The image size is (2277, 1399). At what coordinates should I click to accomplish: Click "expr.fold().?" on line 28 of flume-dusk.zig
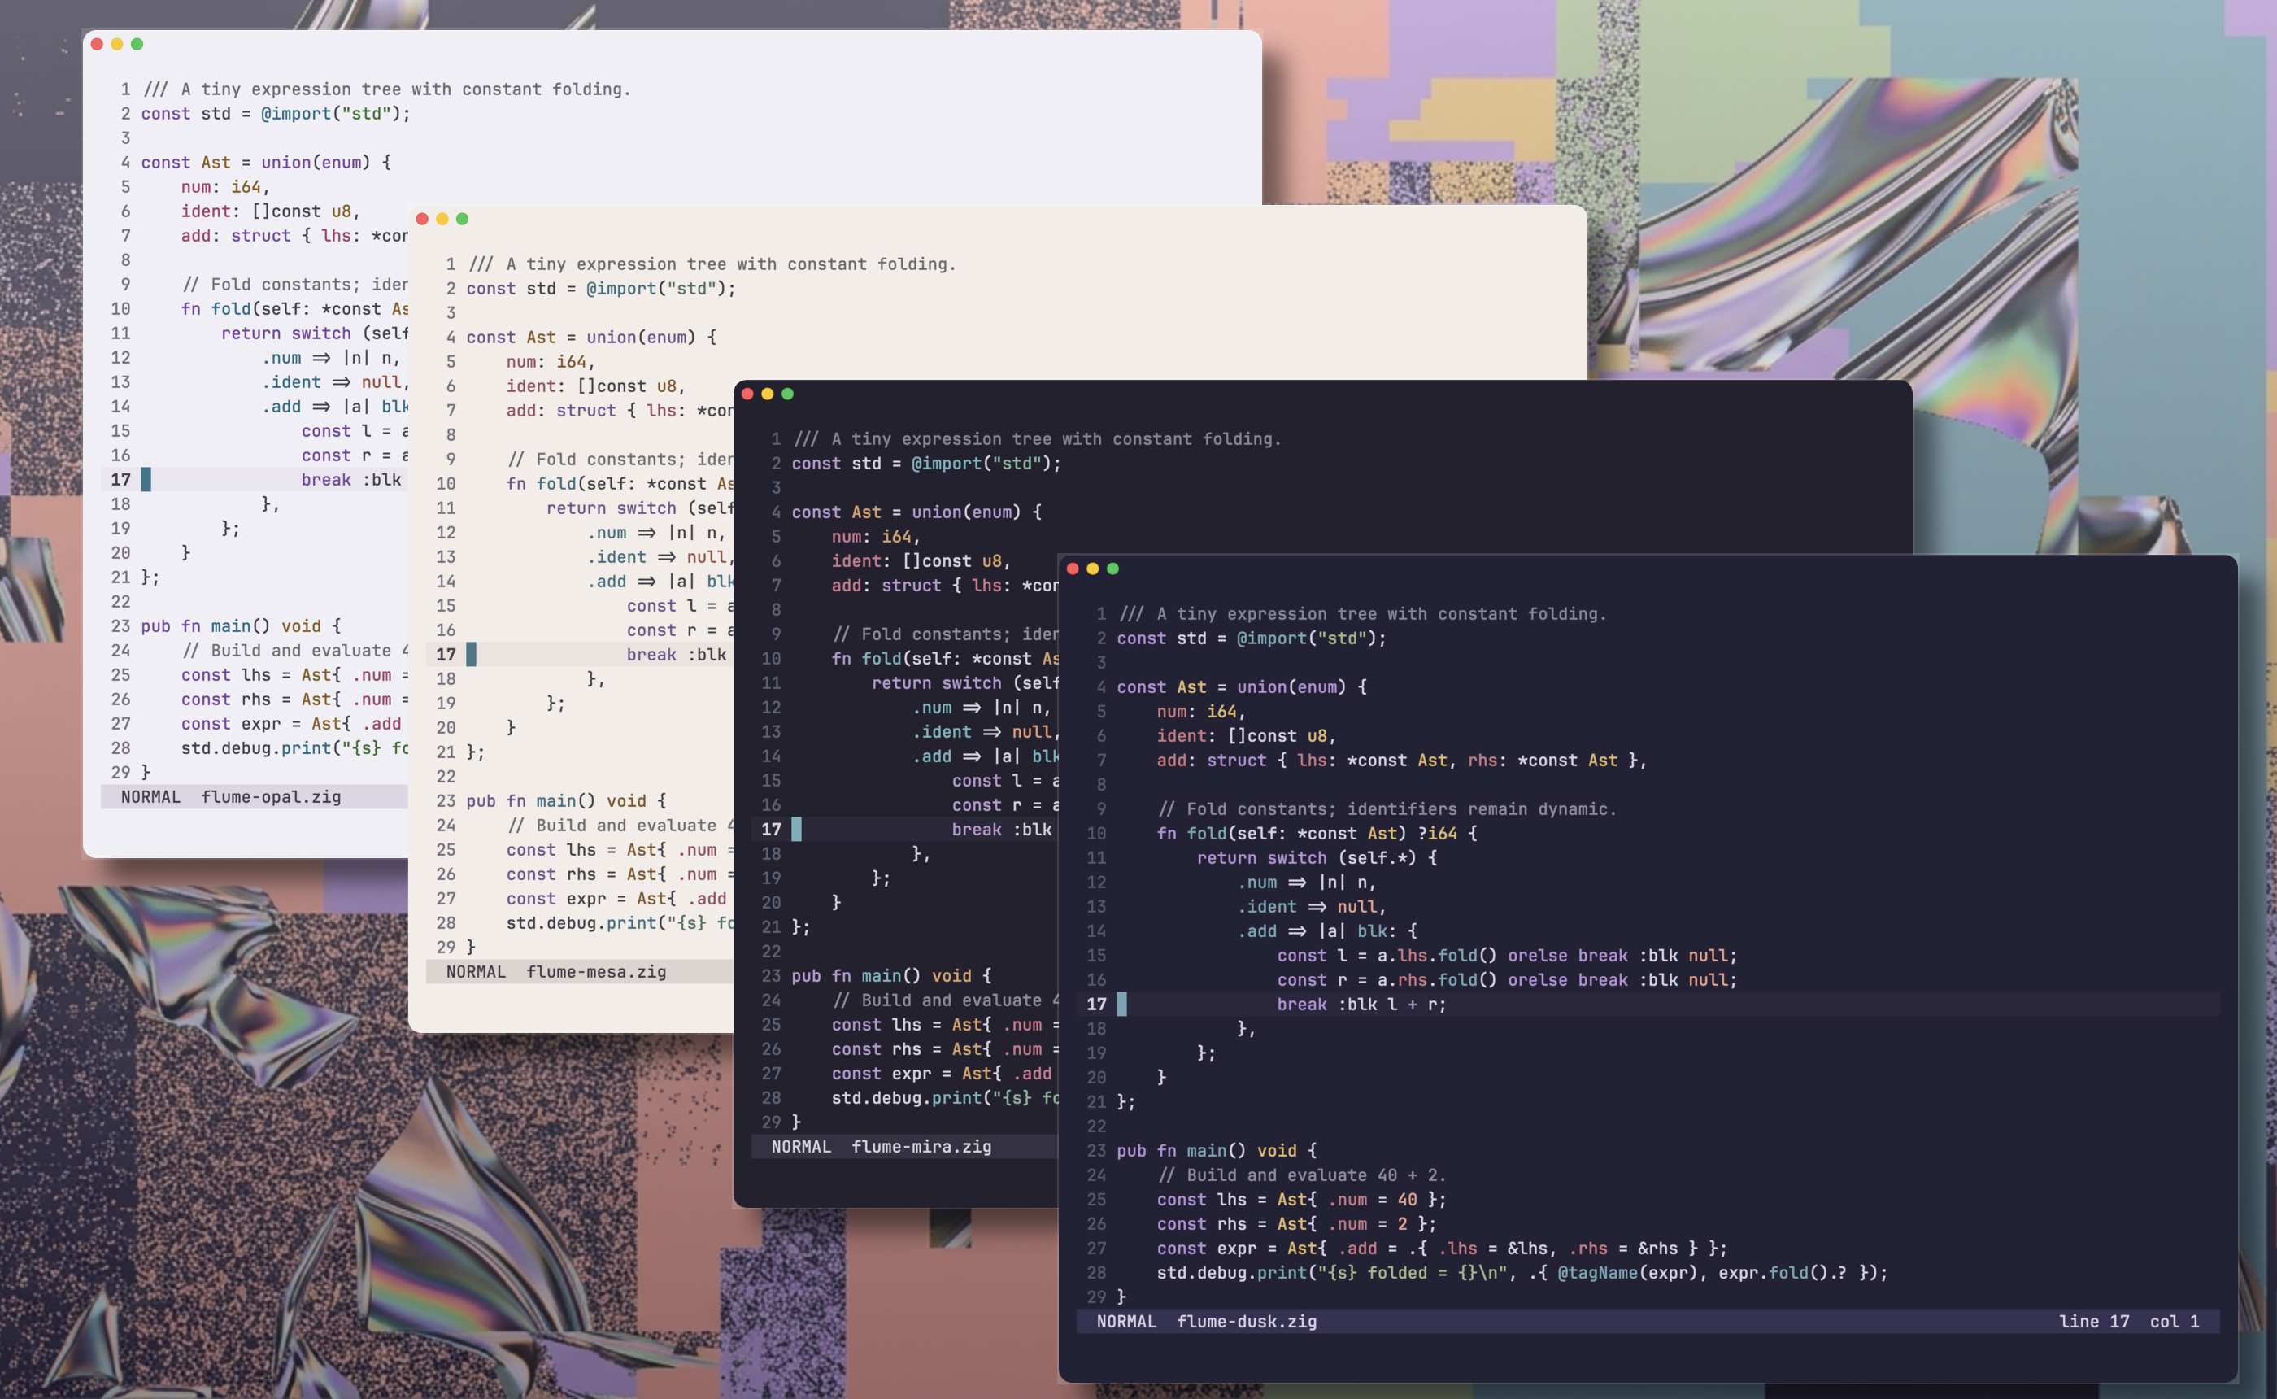[x=1783, y=1273]
